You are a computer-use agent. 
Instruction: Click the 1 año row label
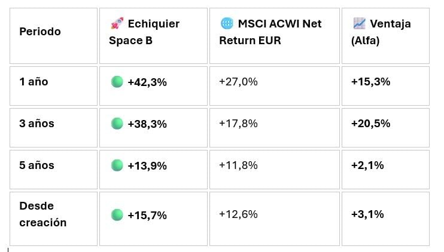pyautogui.click(x=34, y=82)
